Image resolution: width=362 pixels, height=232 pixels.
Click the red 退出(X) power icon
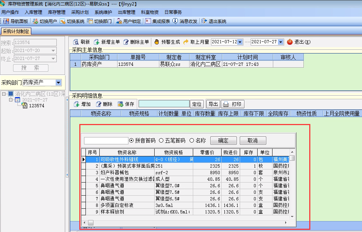[290, 42]
